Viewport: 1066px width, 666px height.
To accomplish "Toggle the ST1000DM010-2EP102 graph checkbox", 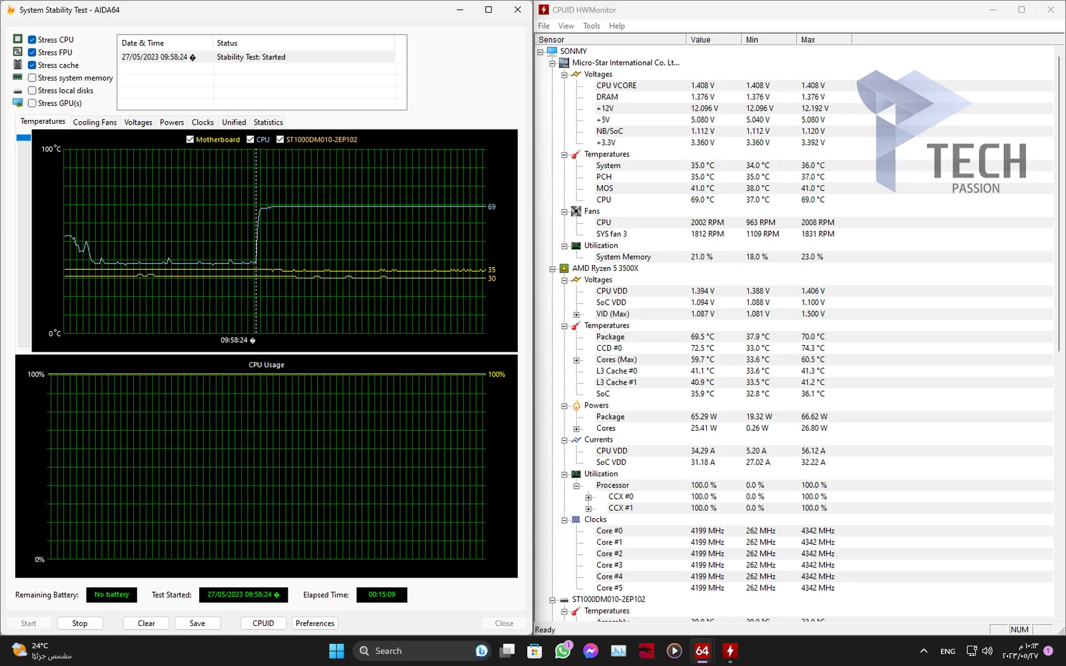I will click(x=280, y=139).
